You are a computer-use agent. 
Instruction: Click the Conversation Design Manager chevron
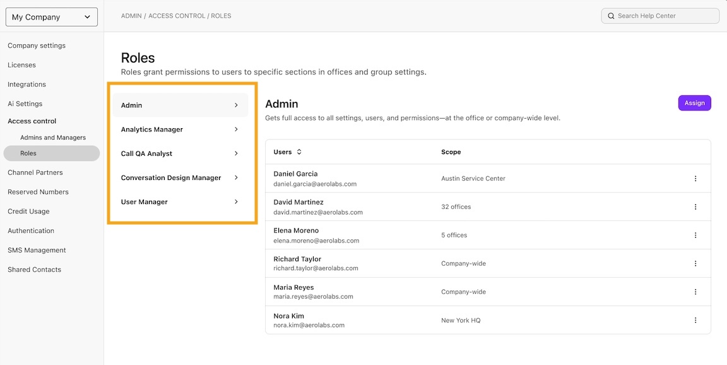pos(236,177)
